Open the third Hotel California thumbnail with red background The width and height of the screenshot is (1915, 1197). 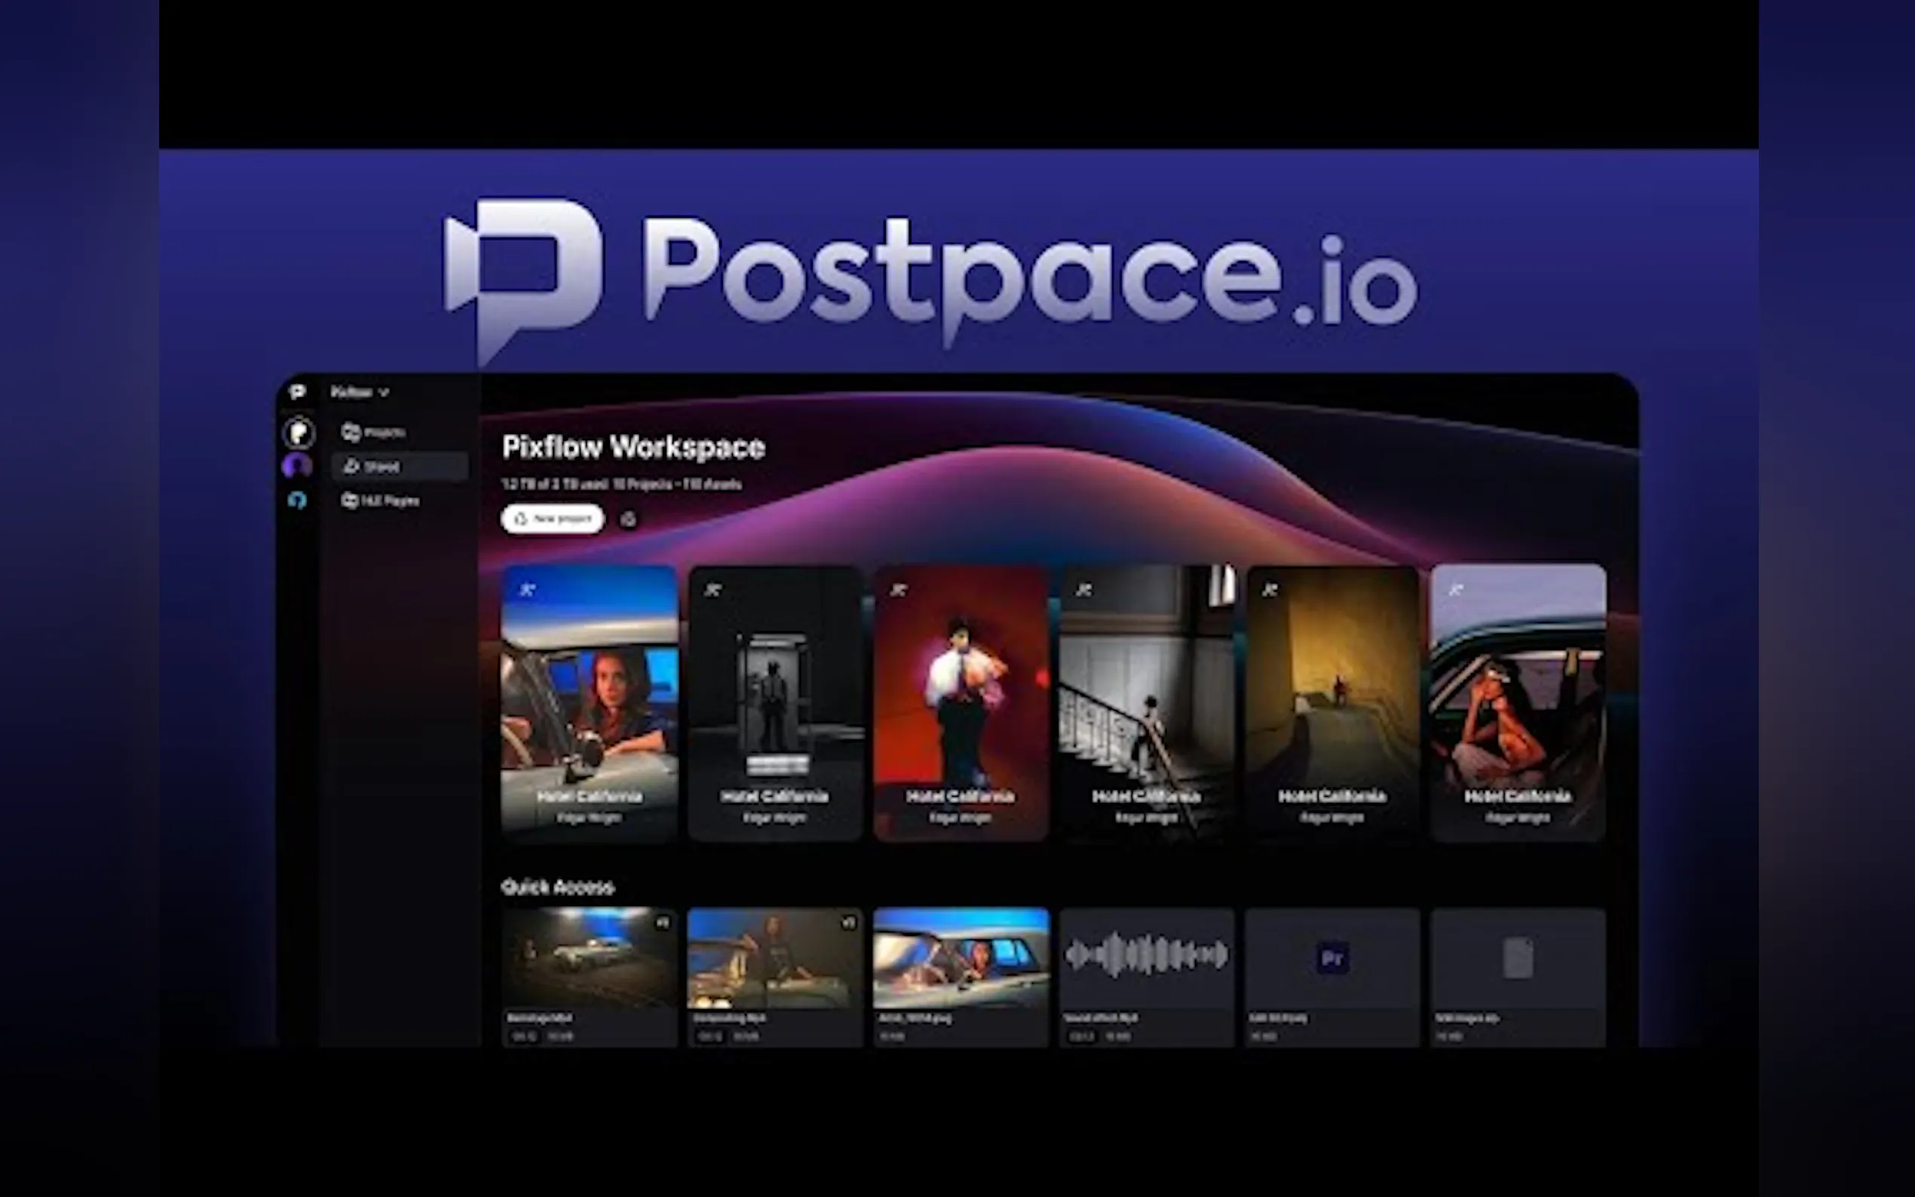(x=962, y=700)
